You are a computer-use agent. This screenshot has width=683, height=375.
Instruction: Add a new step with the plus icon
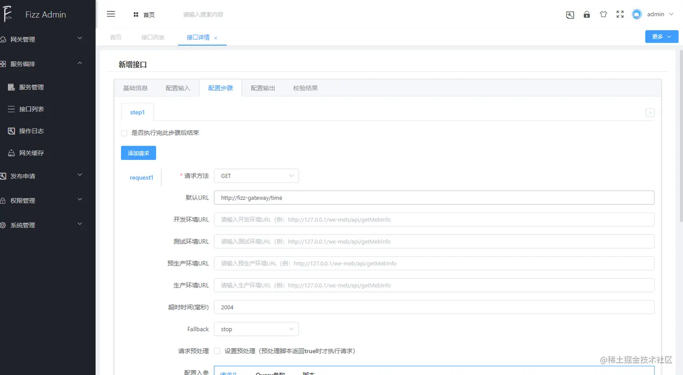(x=650, y=113)
